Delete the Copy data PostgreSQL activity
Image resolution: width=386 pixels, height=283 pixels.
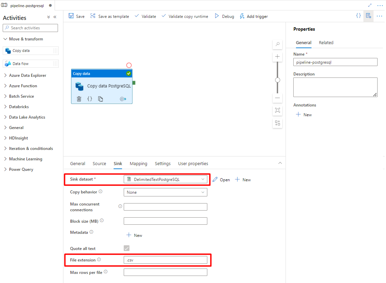[x=79, y=99]
